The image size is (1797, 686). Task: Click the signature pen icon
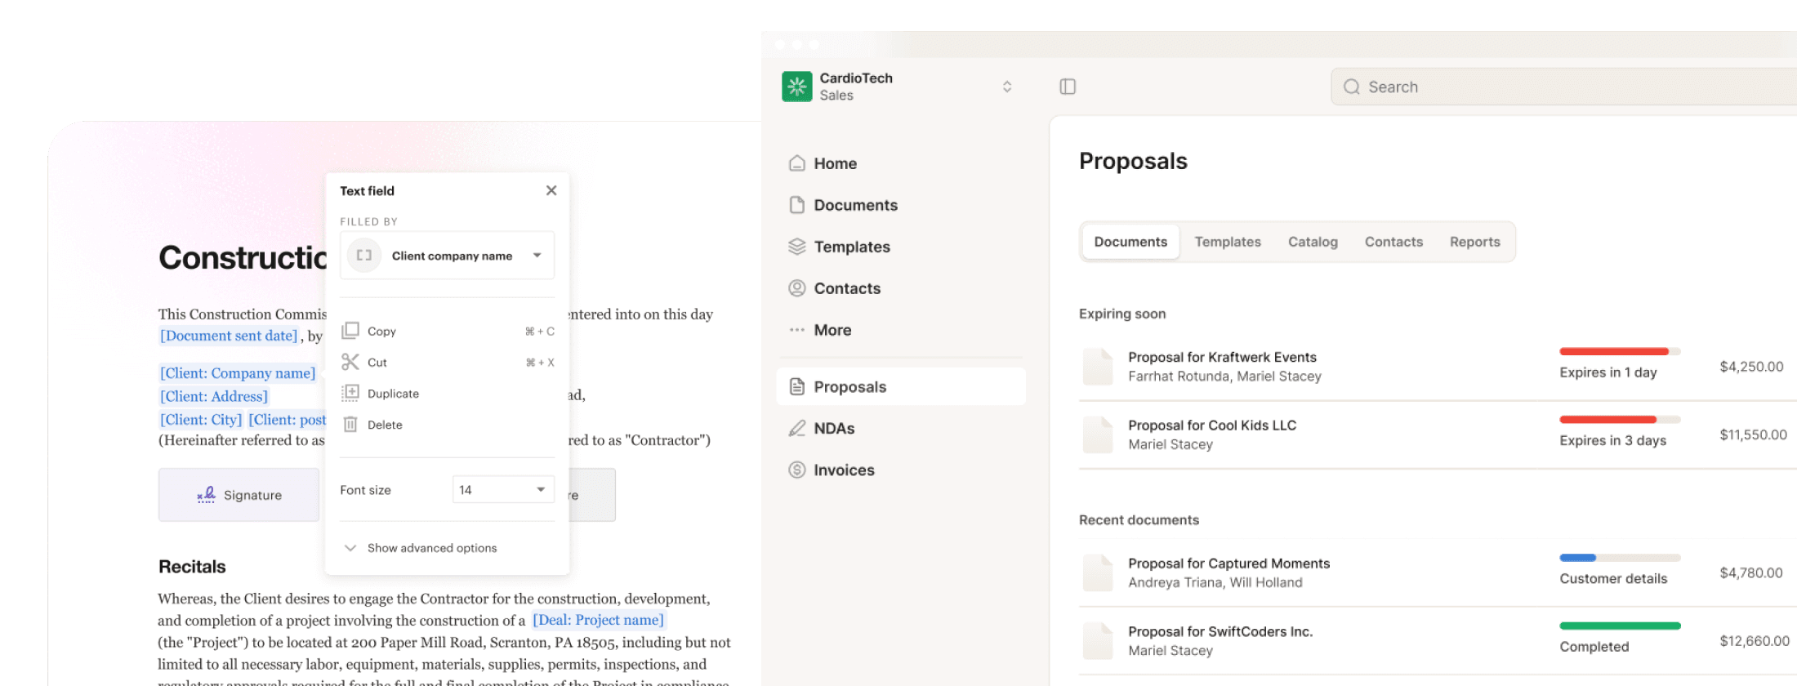pyautogui.click(x=207, y=495)
